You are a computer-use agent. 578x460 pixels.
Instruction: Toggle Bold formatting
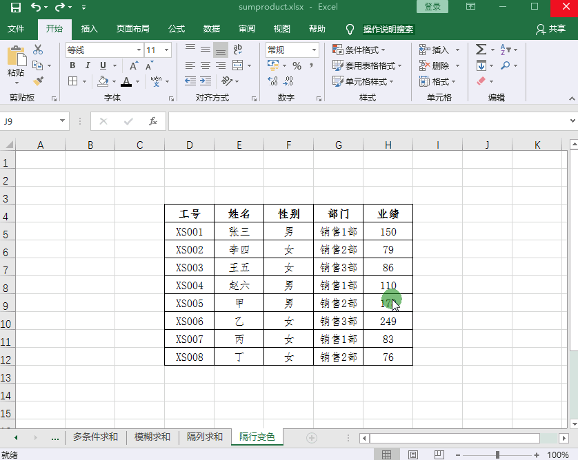[72, 65]
